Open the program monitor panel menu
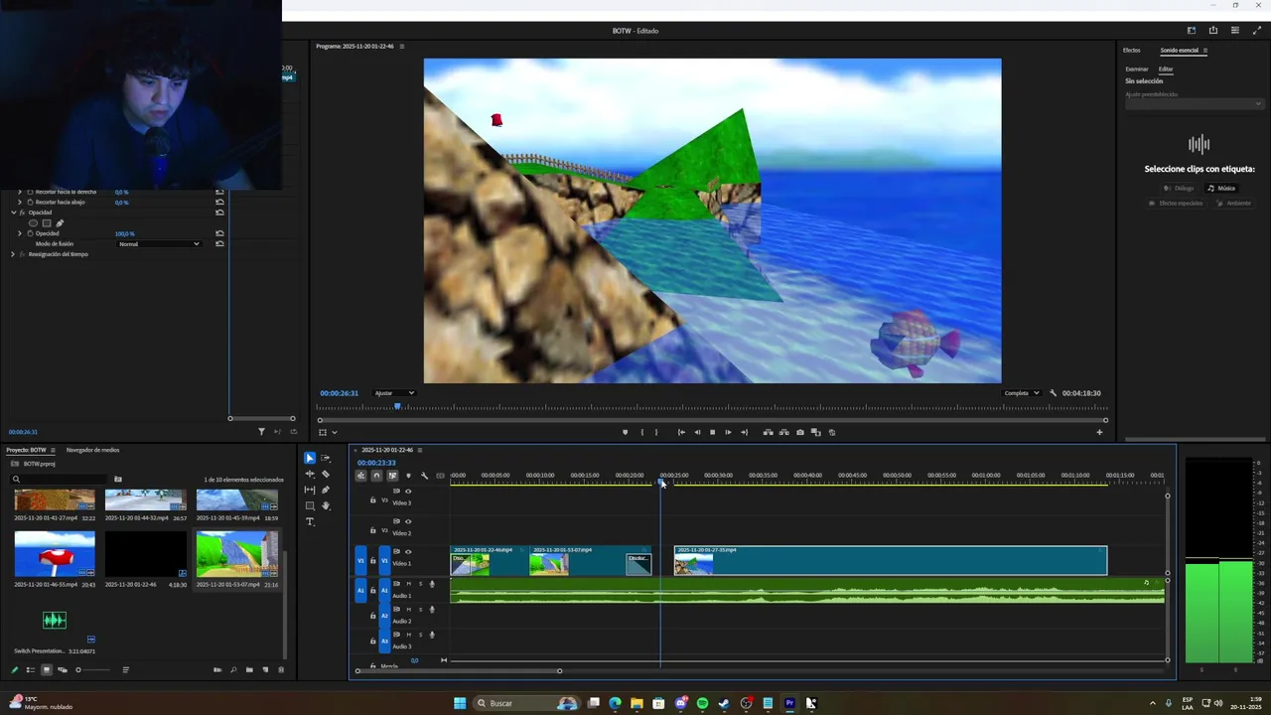This screenshot has height=715, width=1271. pos(402,47)
